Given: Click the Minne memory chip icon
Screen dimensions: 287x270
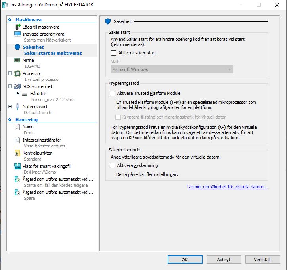Looking at the screenshot, I should coord(17,60).
